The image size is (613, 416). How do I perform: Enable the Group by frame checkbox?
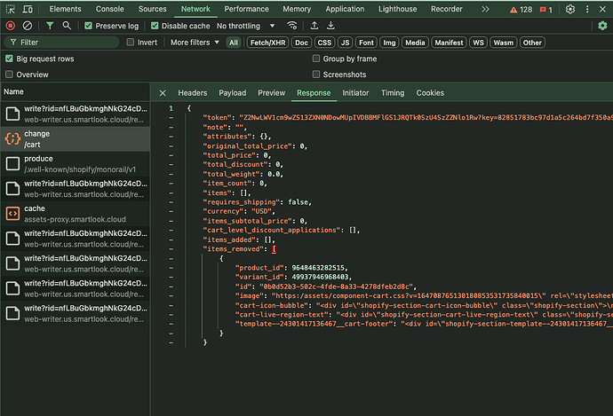316,59
